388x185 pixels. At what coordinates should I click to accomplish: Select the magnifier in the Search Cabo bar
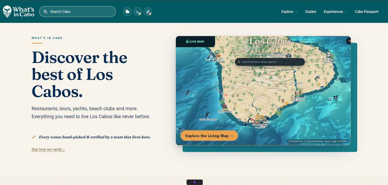46,12
